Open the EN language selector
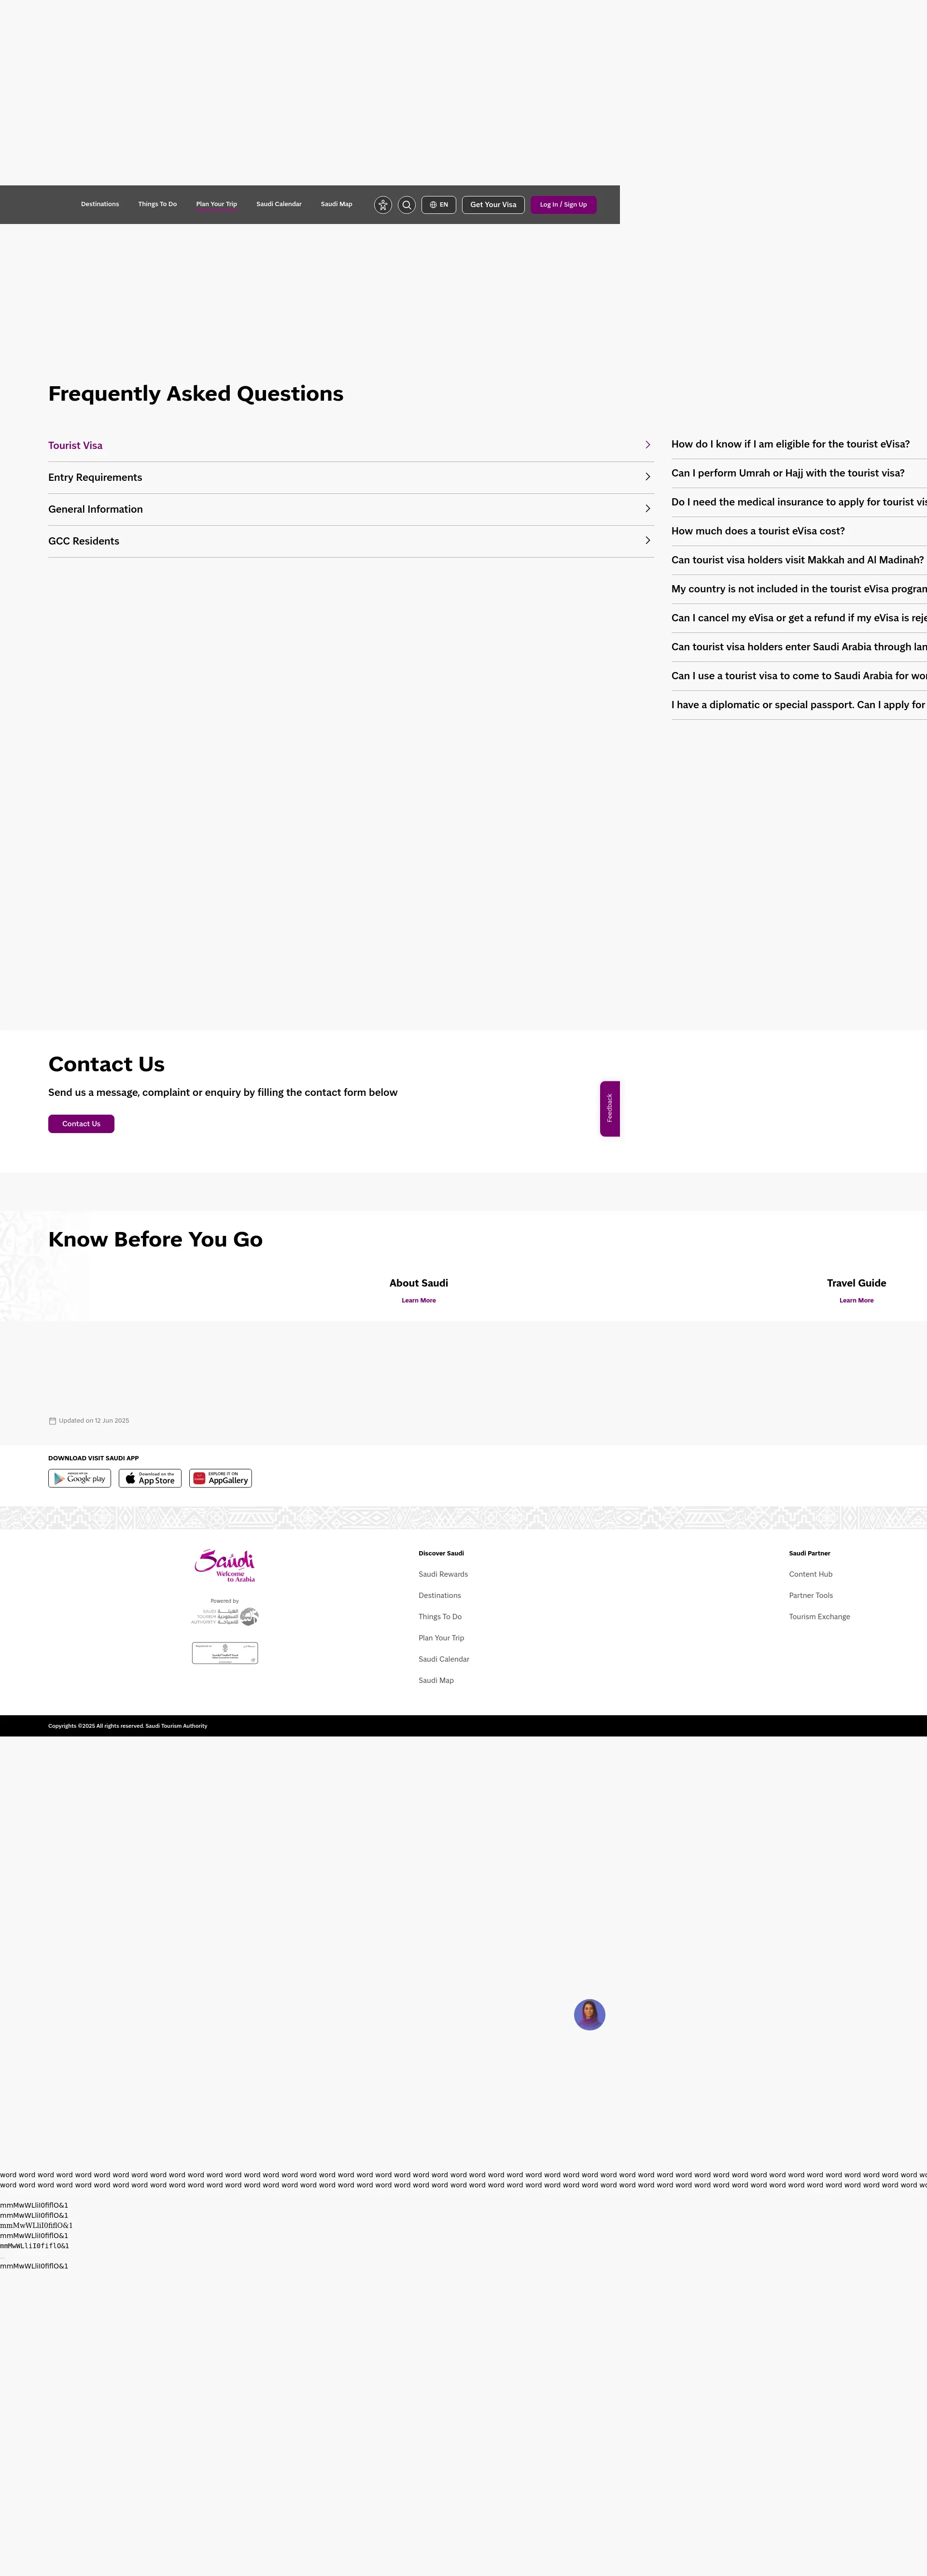 coord(439,205)
